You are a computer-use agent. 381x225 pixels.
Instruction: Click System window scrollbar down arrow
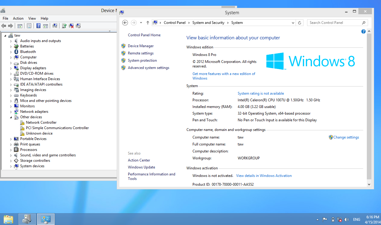pyautogui.click(x=369, y=184)
